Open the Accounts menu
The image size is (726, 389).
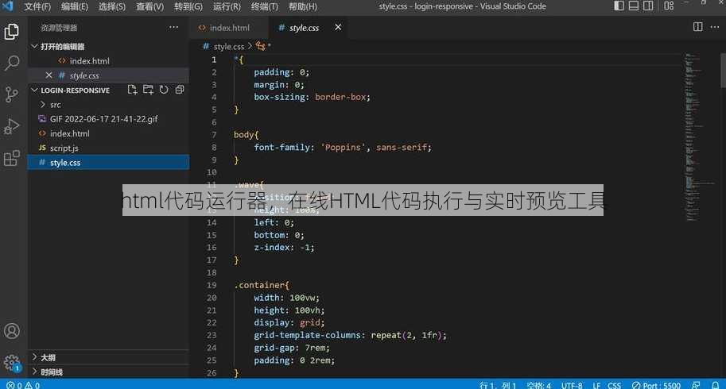(12, 331)
